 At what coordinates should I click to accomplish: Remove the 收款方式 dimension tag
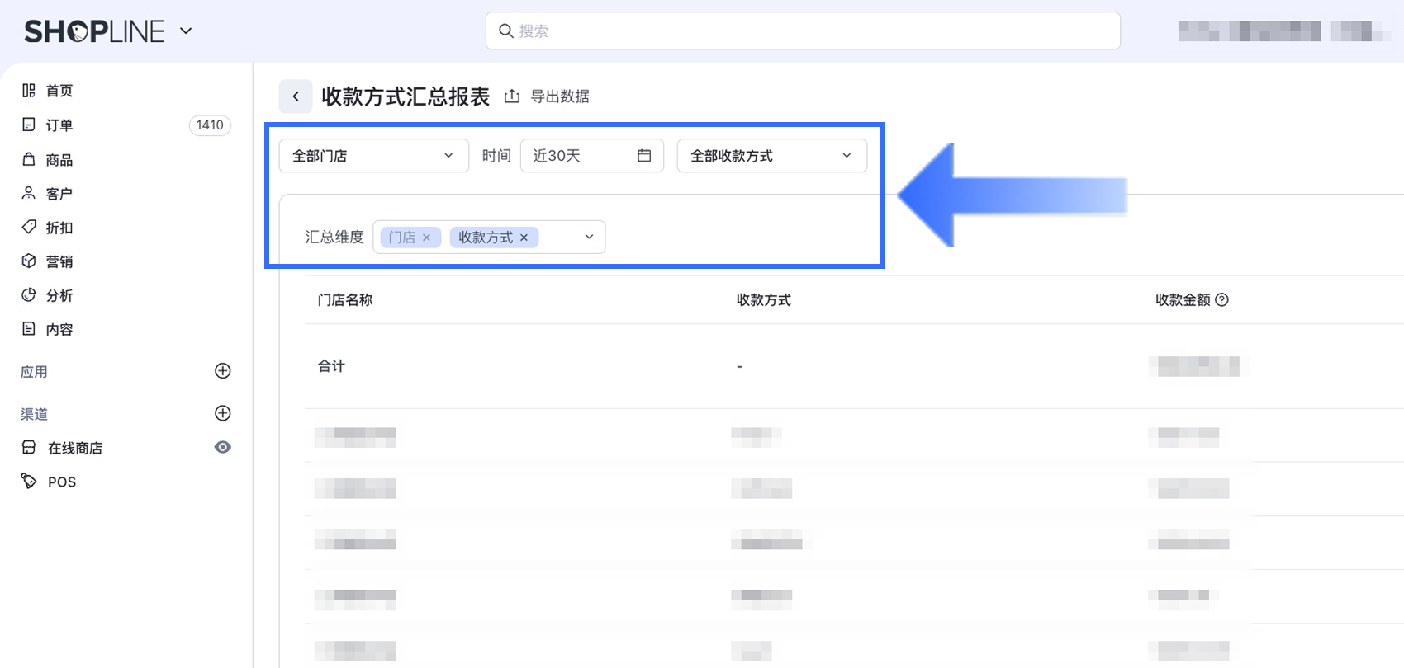[524, 238]
